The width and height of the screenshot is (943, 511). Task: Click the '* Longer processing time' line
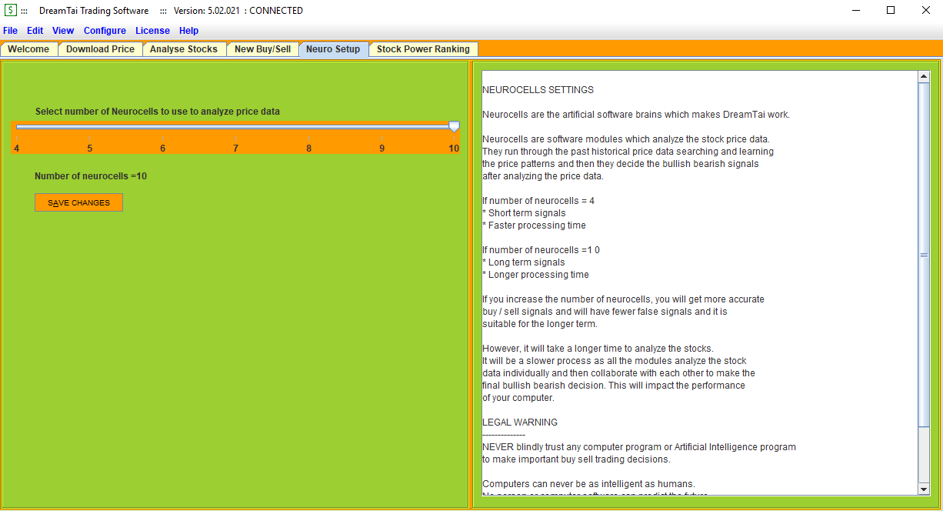pos(535,275)
